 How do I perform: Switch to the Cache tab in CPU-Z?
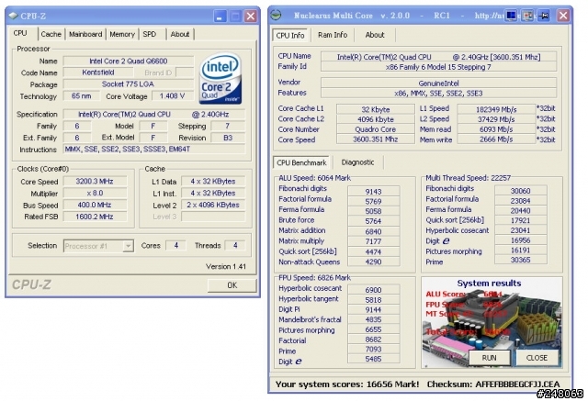coord(51,34)
